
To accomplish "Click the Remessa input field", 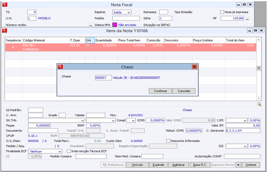I will click(164, 12).
